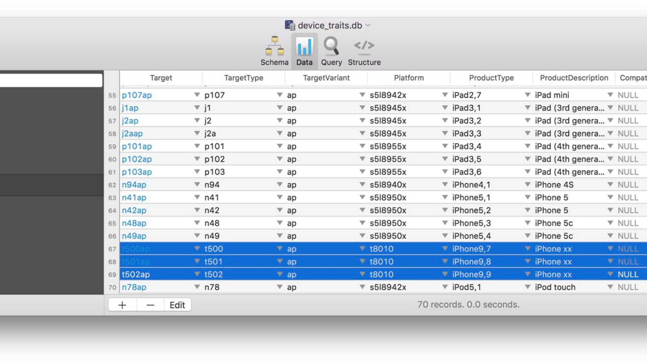Click the sidebar search field

click(x=51, y=80)
